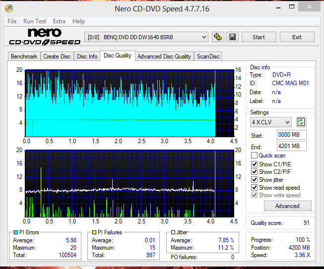Open the BENQ DVD drive selection dropdown
The image size is (324, 269).
pyautogui.click(x=146, y=37)
